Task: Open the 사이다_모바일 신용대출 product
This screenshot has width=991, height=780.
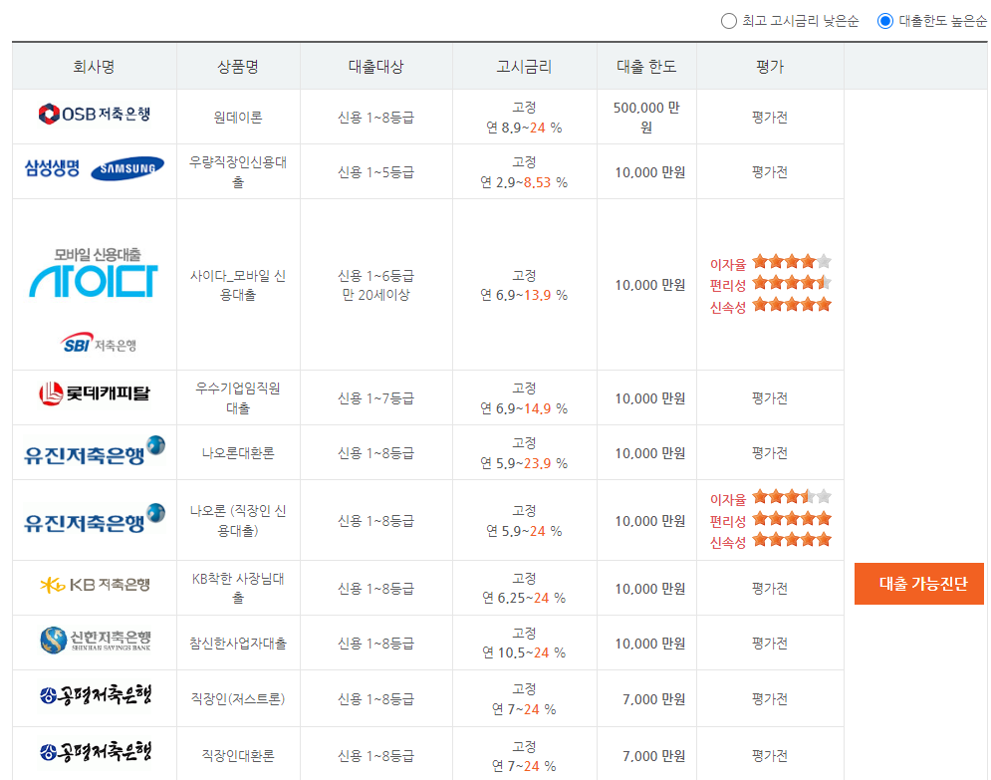Action: (x=238, y=285)
